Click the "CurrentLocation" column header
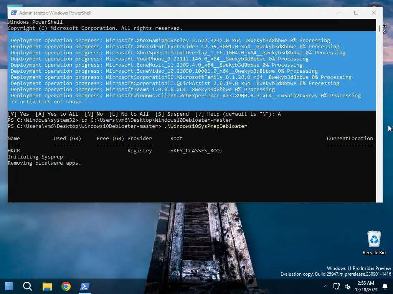The height and width of the screenshot is (294, 393). coord(350,139)
